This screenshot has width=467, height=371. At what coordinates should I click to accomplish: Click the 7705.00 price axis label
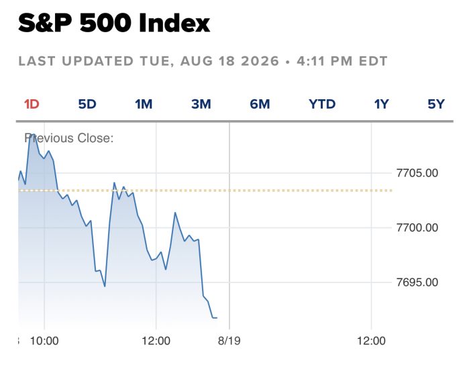pos(417,173)
